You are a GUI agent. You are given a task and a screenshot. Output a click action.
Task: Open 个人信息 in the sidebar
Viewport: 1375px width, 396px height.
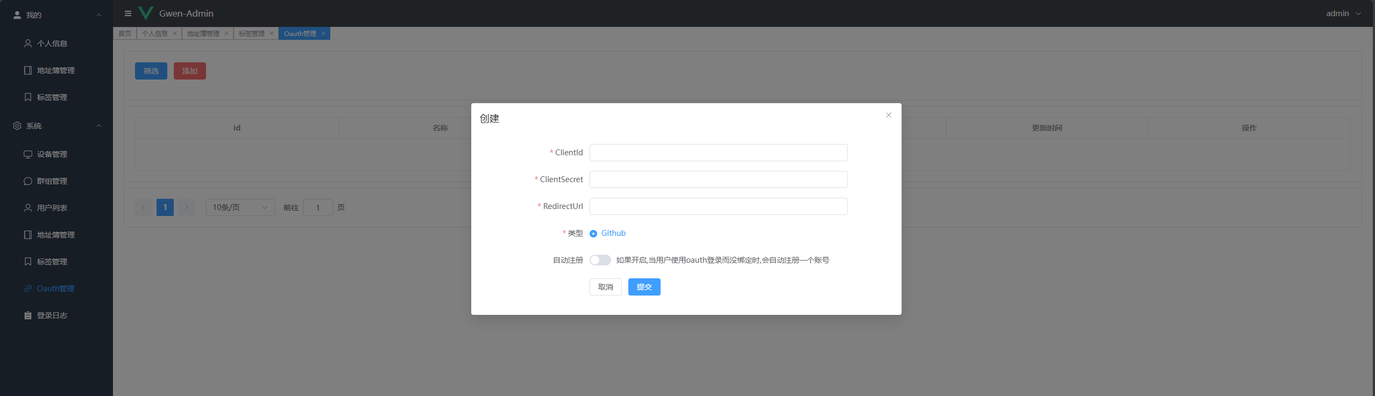click(x=52, y=44)
